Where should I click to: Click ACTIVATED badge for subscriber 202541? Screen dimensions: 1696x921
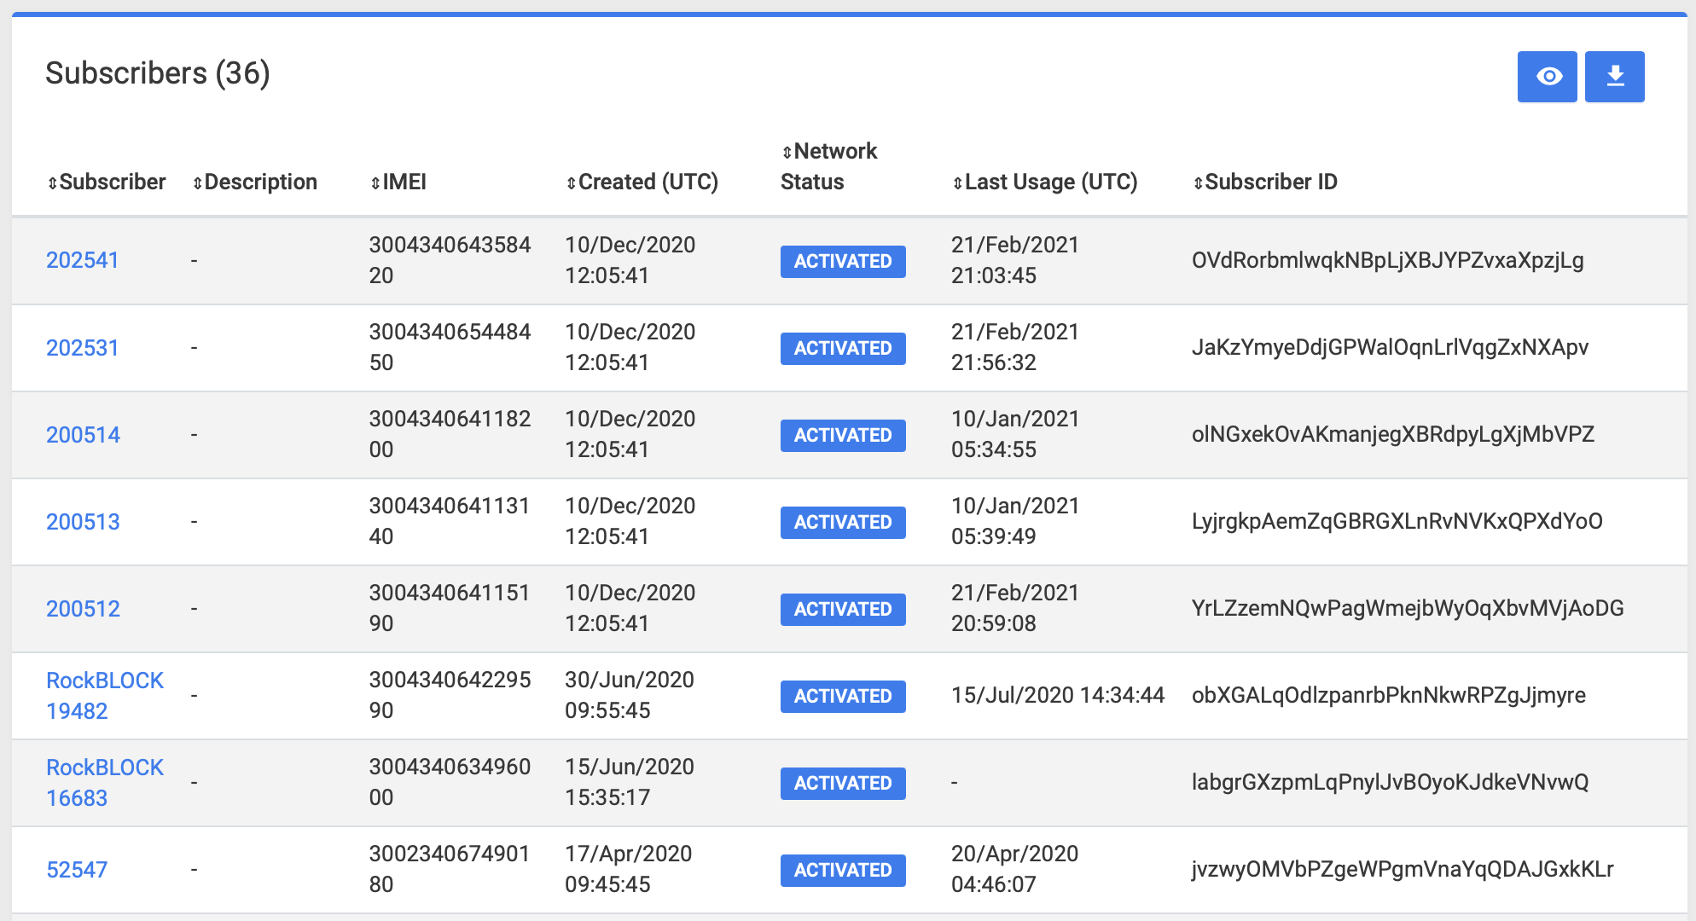842,261
